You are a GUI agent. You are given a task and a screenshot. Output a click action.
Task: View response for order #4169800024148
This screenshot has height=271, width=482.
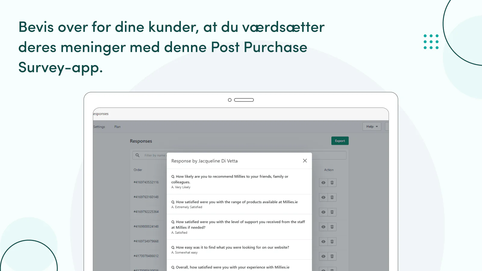(x=323, y=227)
